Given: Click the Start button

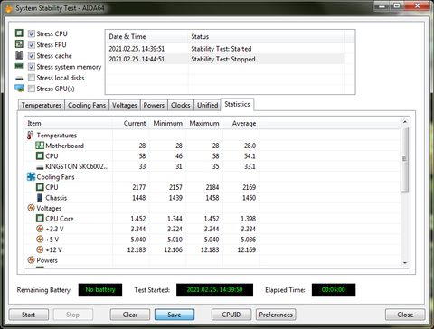Looking at the screenshot, I should coord(29,315).
